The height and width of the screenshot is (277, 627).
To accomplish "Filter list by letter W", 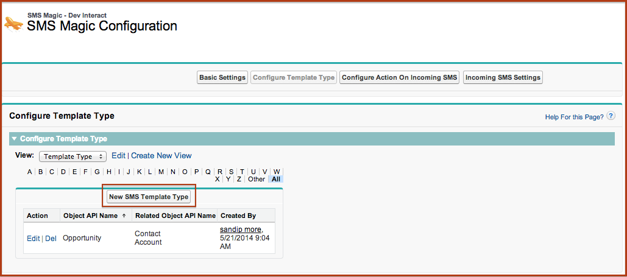I will (277, 172).
